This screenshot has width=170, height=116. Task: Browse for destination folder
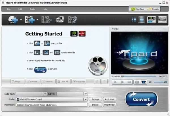tap(95, 105)
